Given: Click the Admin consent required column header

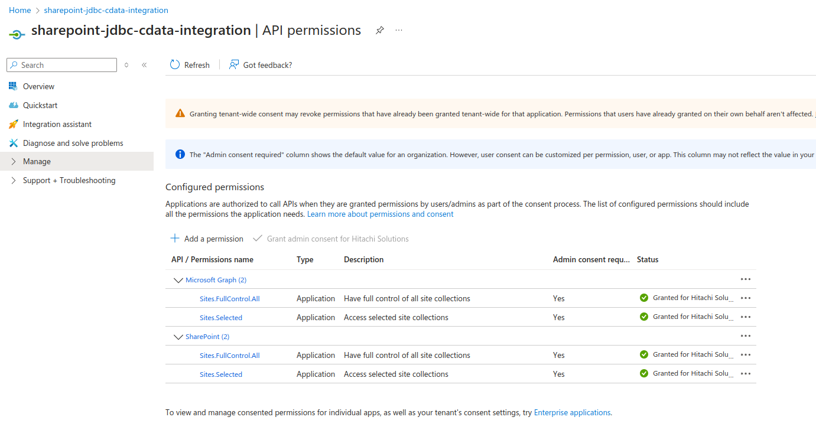Looking at the screenshot, I should click(591, 259).
